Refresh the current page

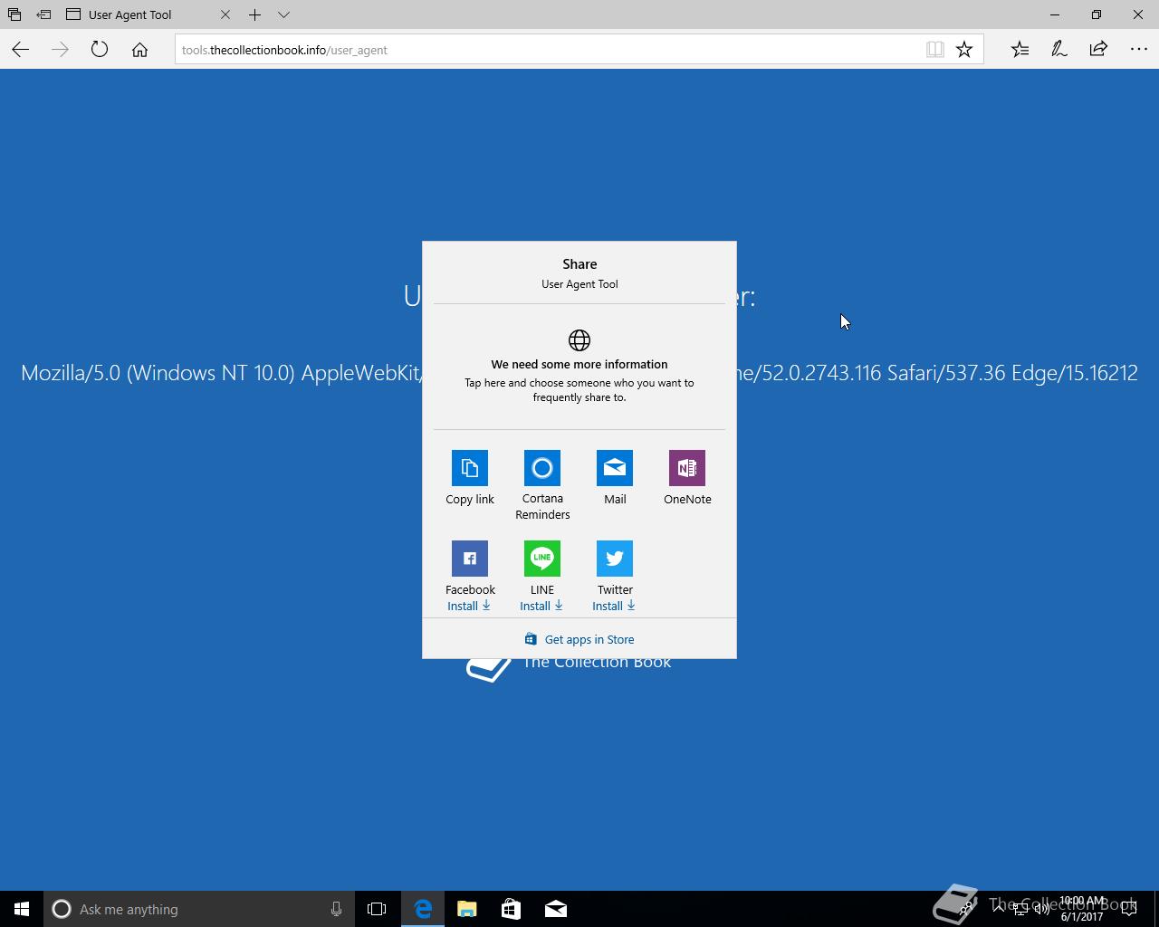click(100, 50)
